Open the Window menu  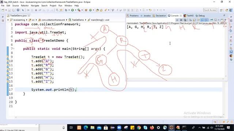(68, 6)
